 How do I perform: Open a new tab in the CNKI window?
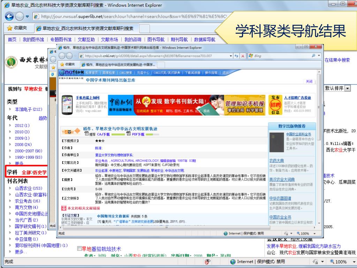coord(161,65)
